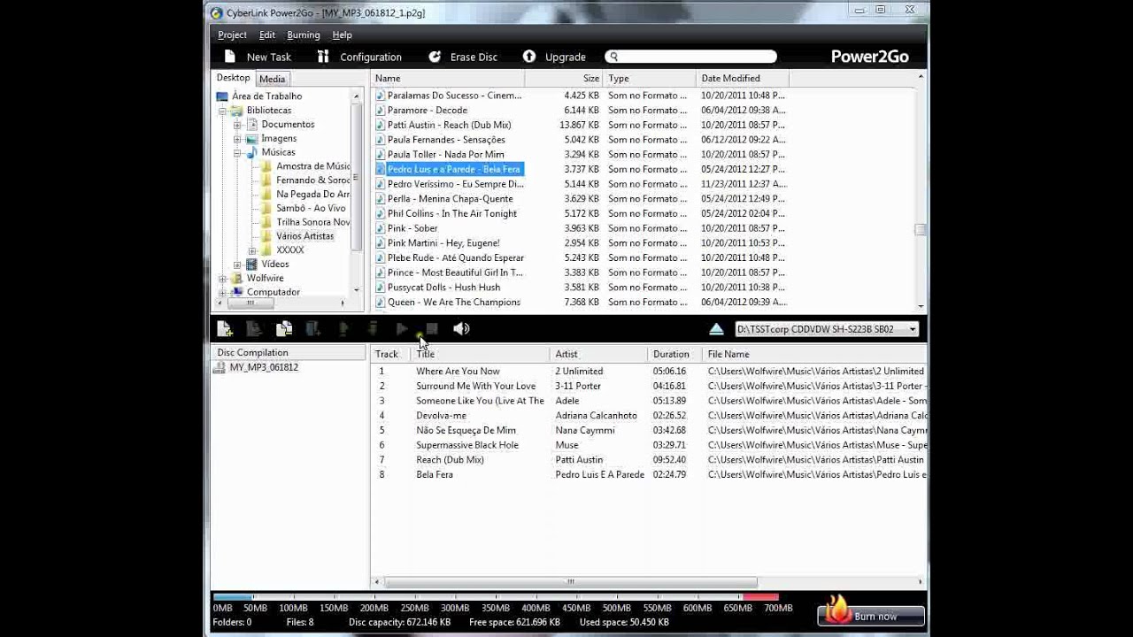
Task: Eject the disc drive tray
Action: 716,329
